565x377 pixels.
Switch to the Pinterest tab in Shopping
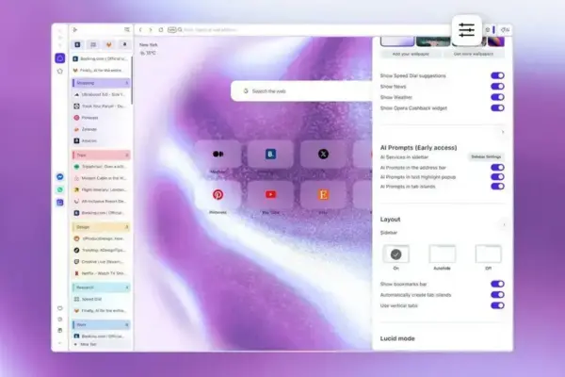(102, 118)
